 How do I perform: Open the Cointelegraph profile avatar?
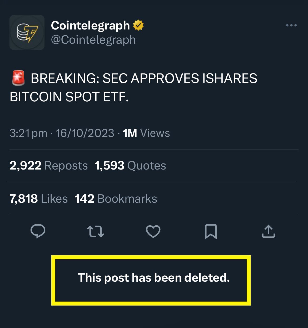point(27,32)
